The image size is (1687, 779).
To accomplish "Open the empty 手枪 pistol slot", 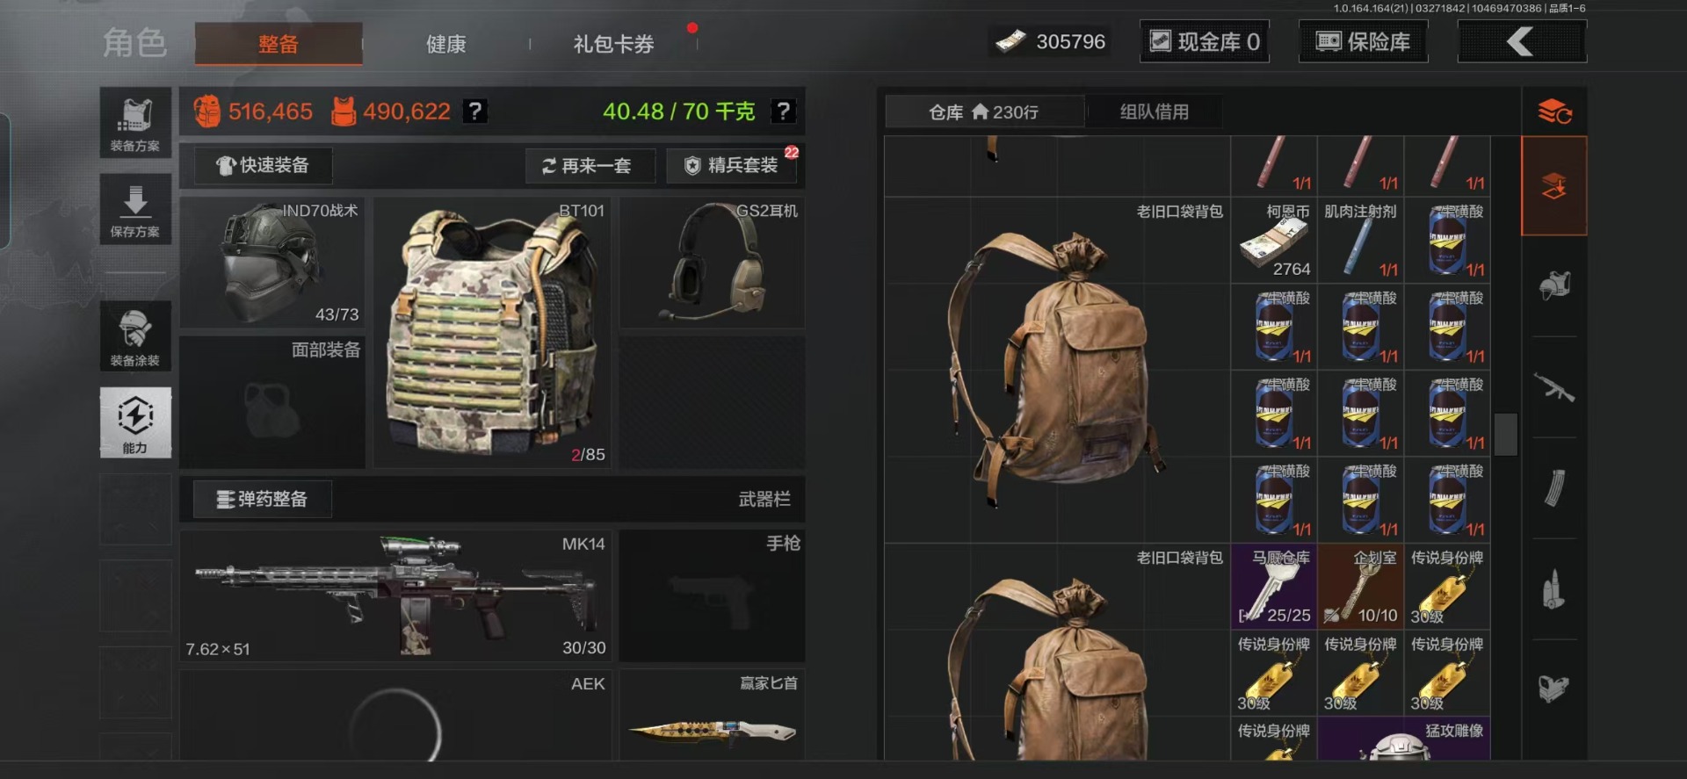I will pos(712,595).
